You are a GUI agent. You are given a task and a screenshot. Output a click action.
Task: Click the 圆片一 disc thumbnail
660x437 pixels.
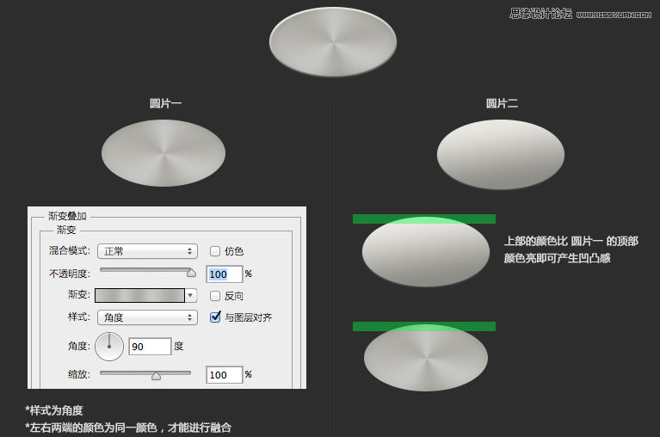point(163,153)
